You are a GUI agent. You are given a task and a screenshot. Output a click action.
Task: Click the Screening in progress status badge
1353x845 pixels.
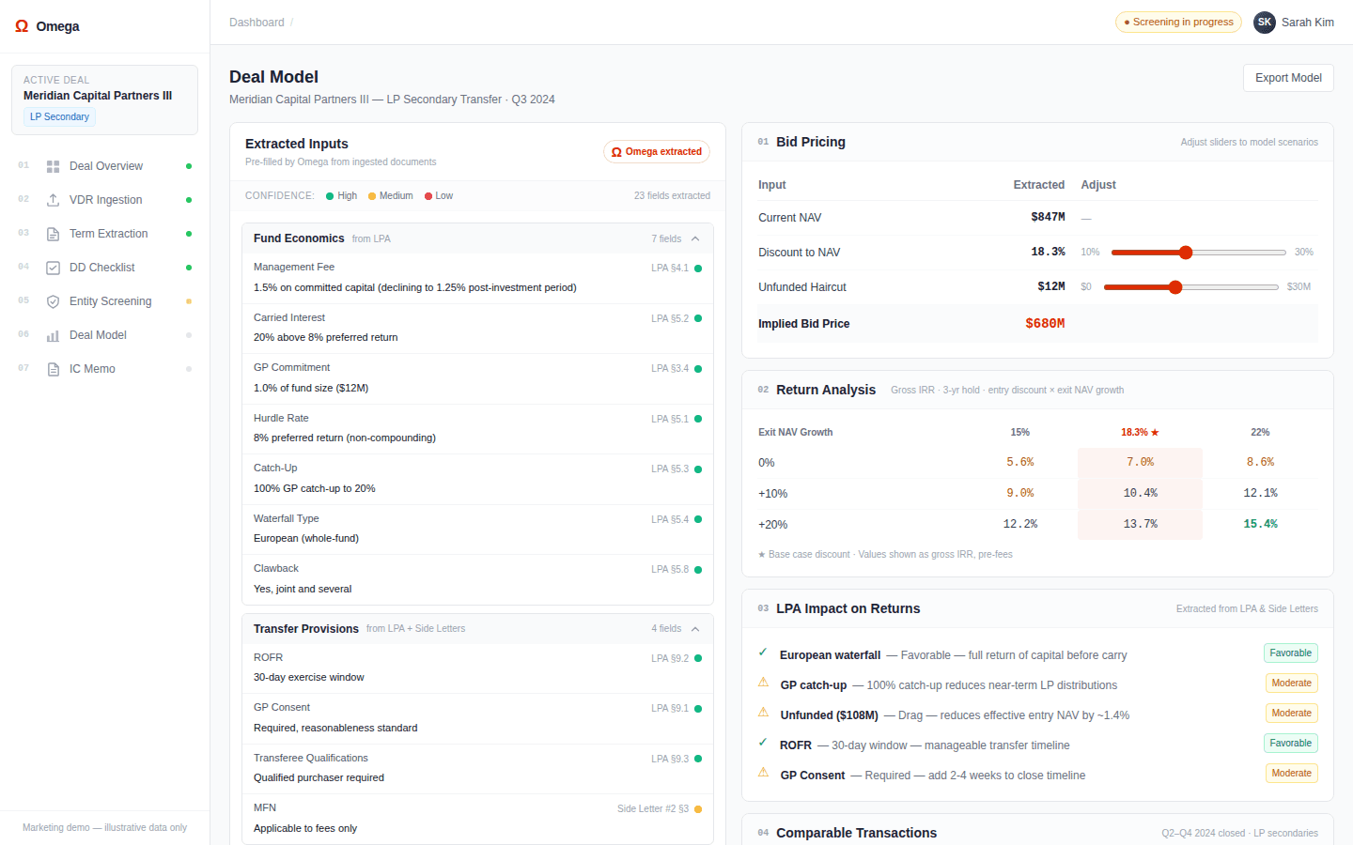1178,23
